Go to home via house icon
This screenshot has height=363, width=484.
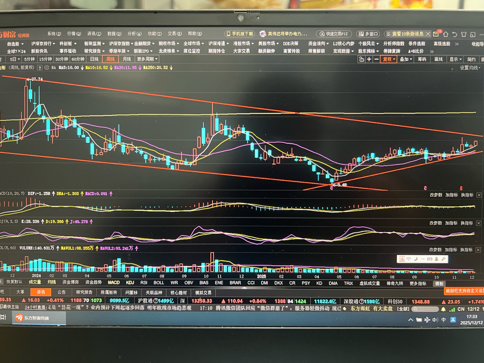click(445, 34)
